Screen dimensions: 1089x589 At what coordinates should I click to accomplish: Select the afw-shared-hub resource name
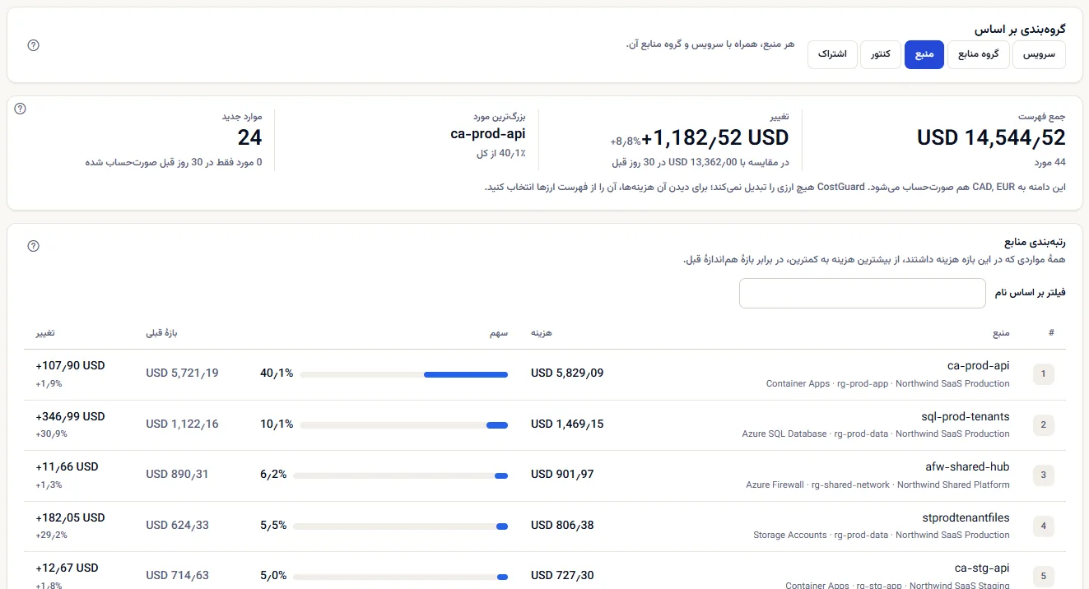967,467
